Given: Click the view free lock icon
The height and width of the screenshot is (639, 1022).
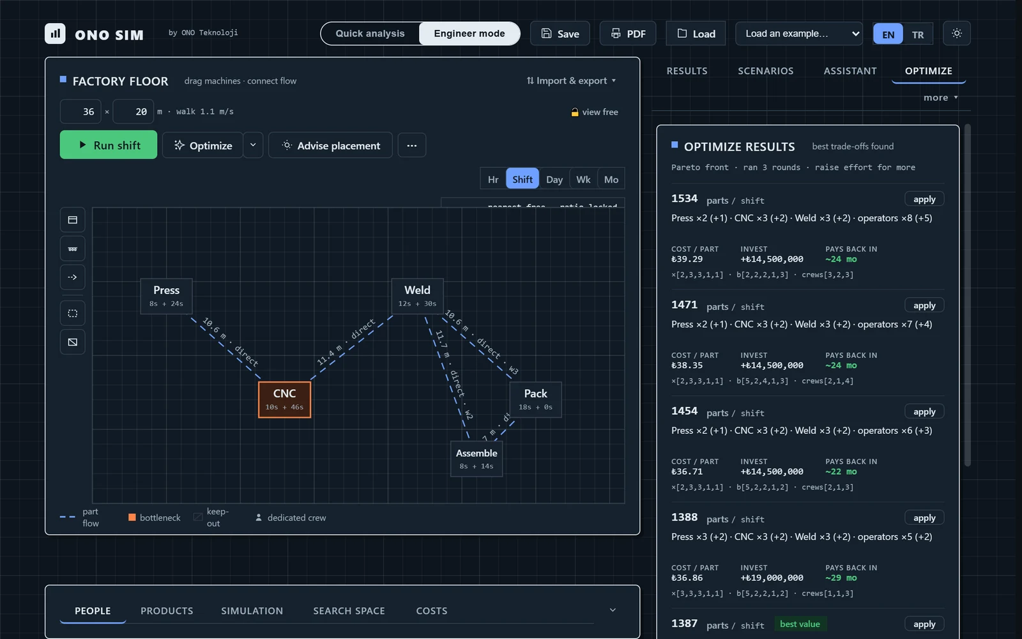Looking at the screenshot, I should [x=575, y=112].
